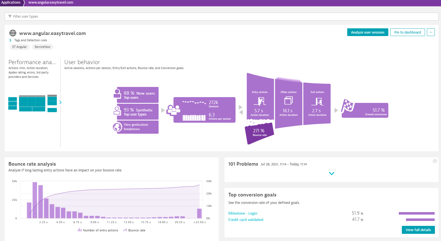Open the Entry actions door icon
The height and width of the screenshot is (241, 441).
tap(260, 101)
